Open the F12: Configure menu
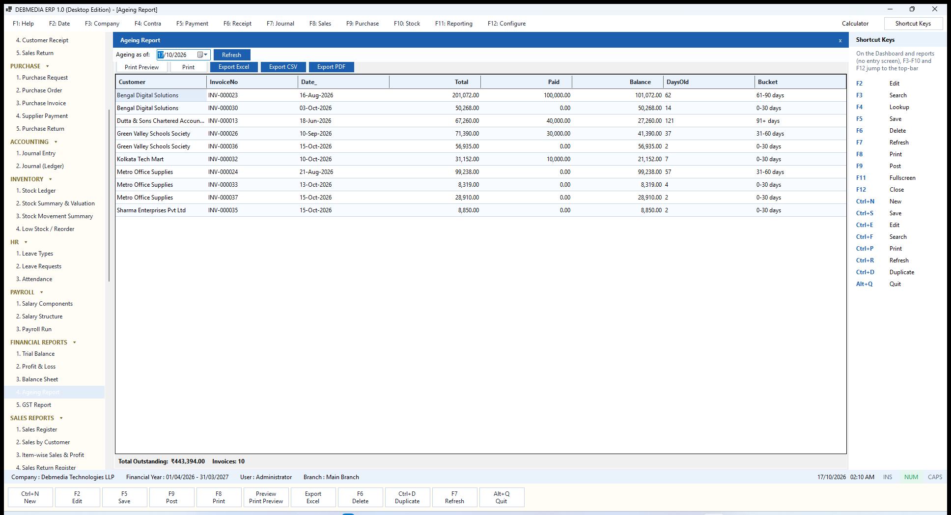 (x=506, y=24)
